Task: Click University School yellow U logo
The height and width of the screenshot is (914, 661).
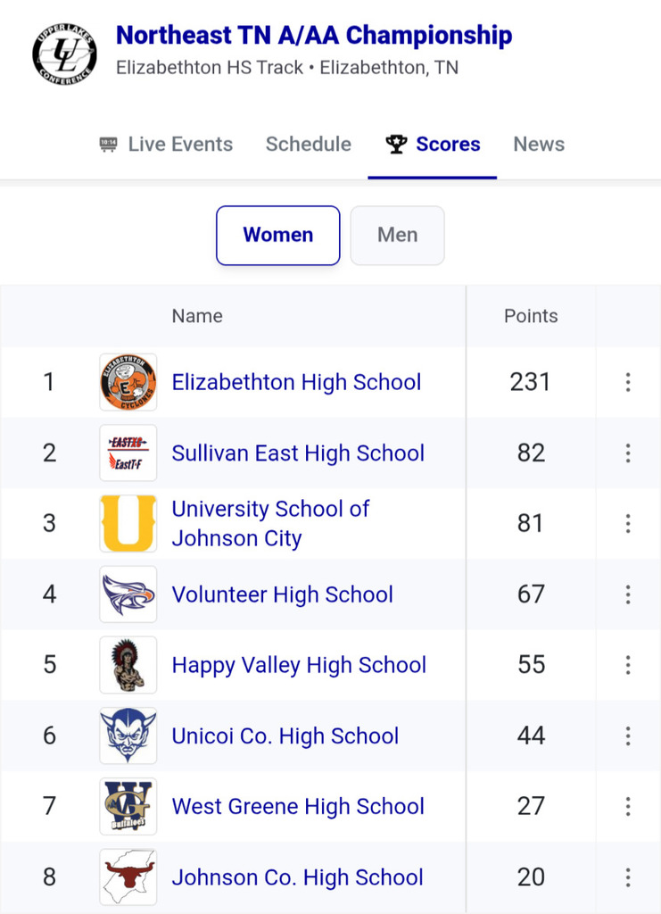Action: coord(128,523)
